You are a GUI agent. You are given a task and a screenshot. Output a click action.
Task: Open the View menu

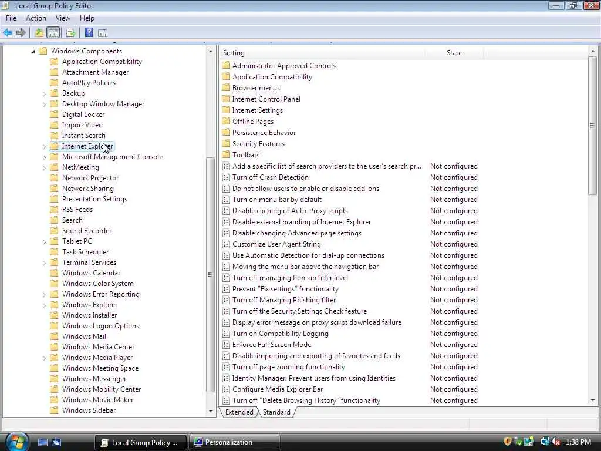(x=63, y=18)
